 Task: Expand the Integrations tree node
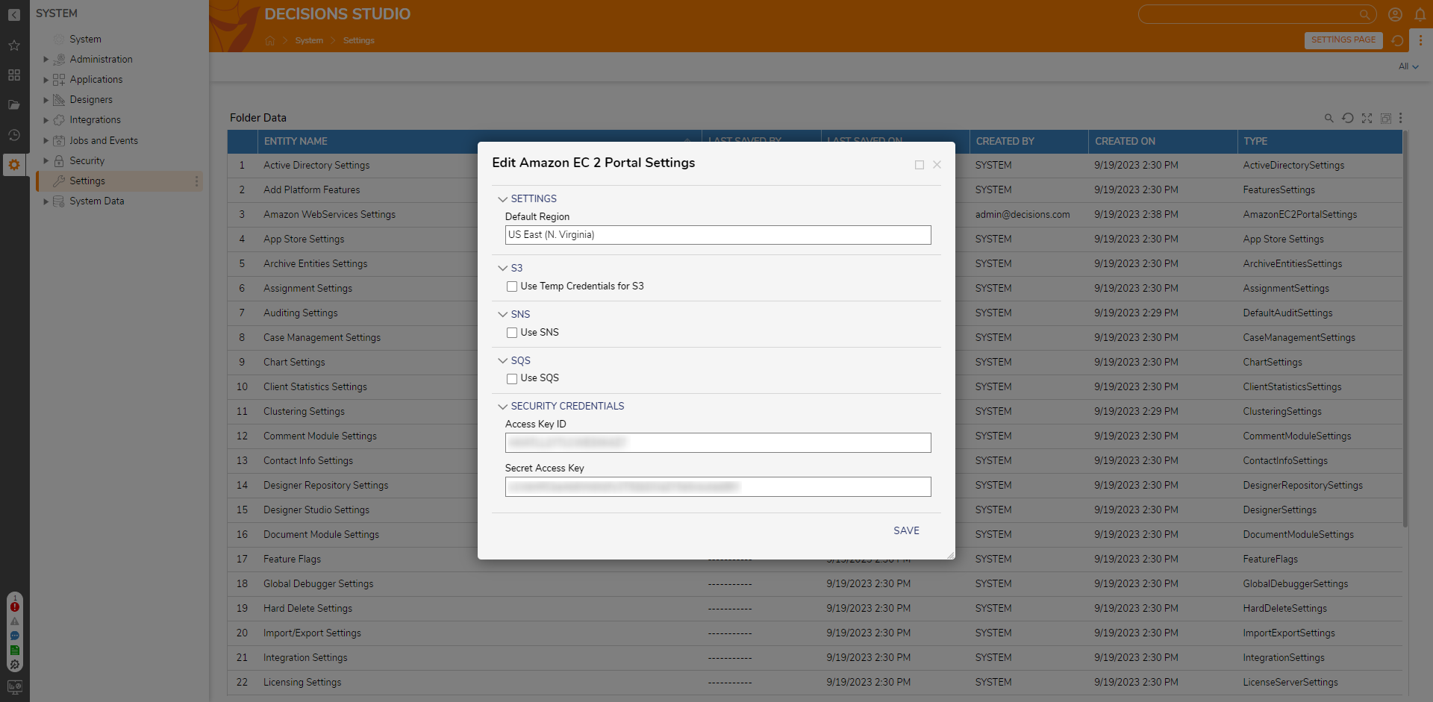(46, 120)
